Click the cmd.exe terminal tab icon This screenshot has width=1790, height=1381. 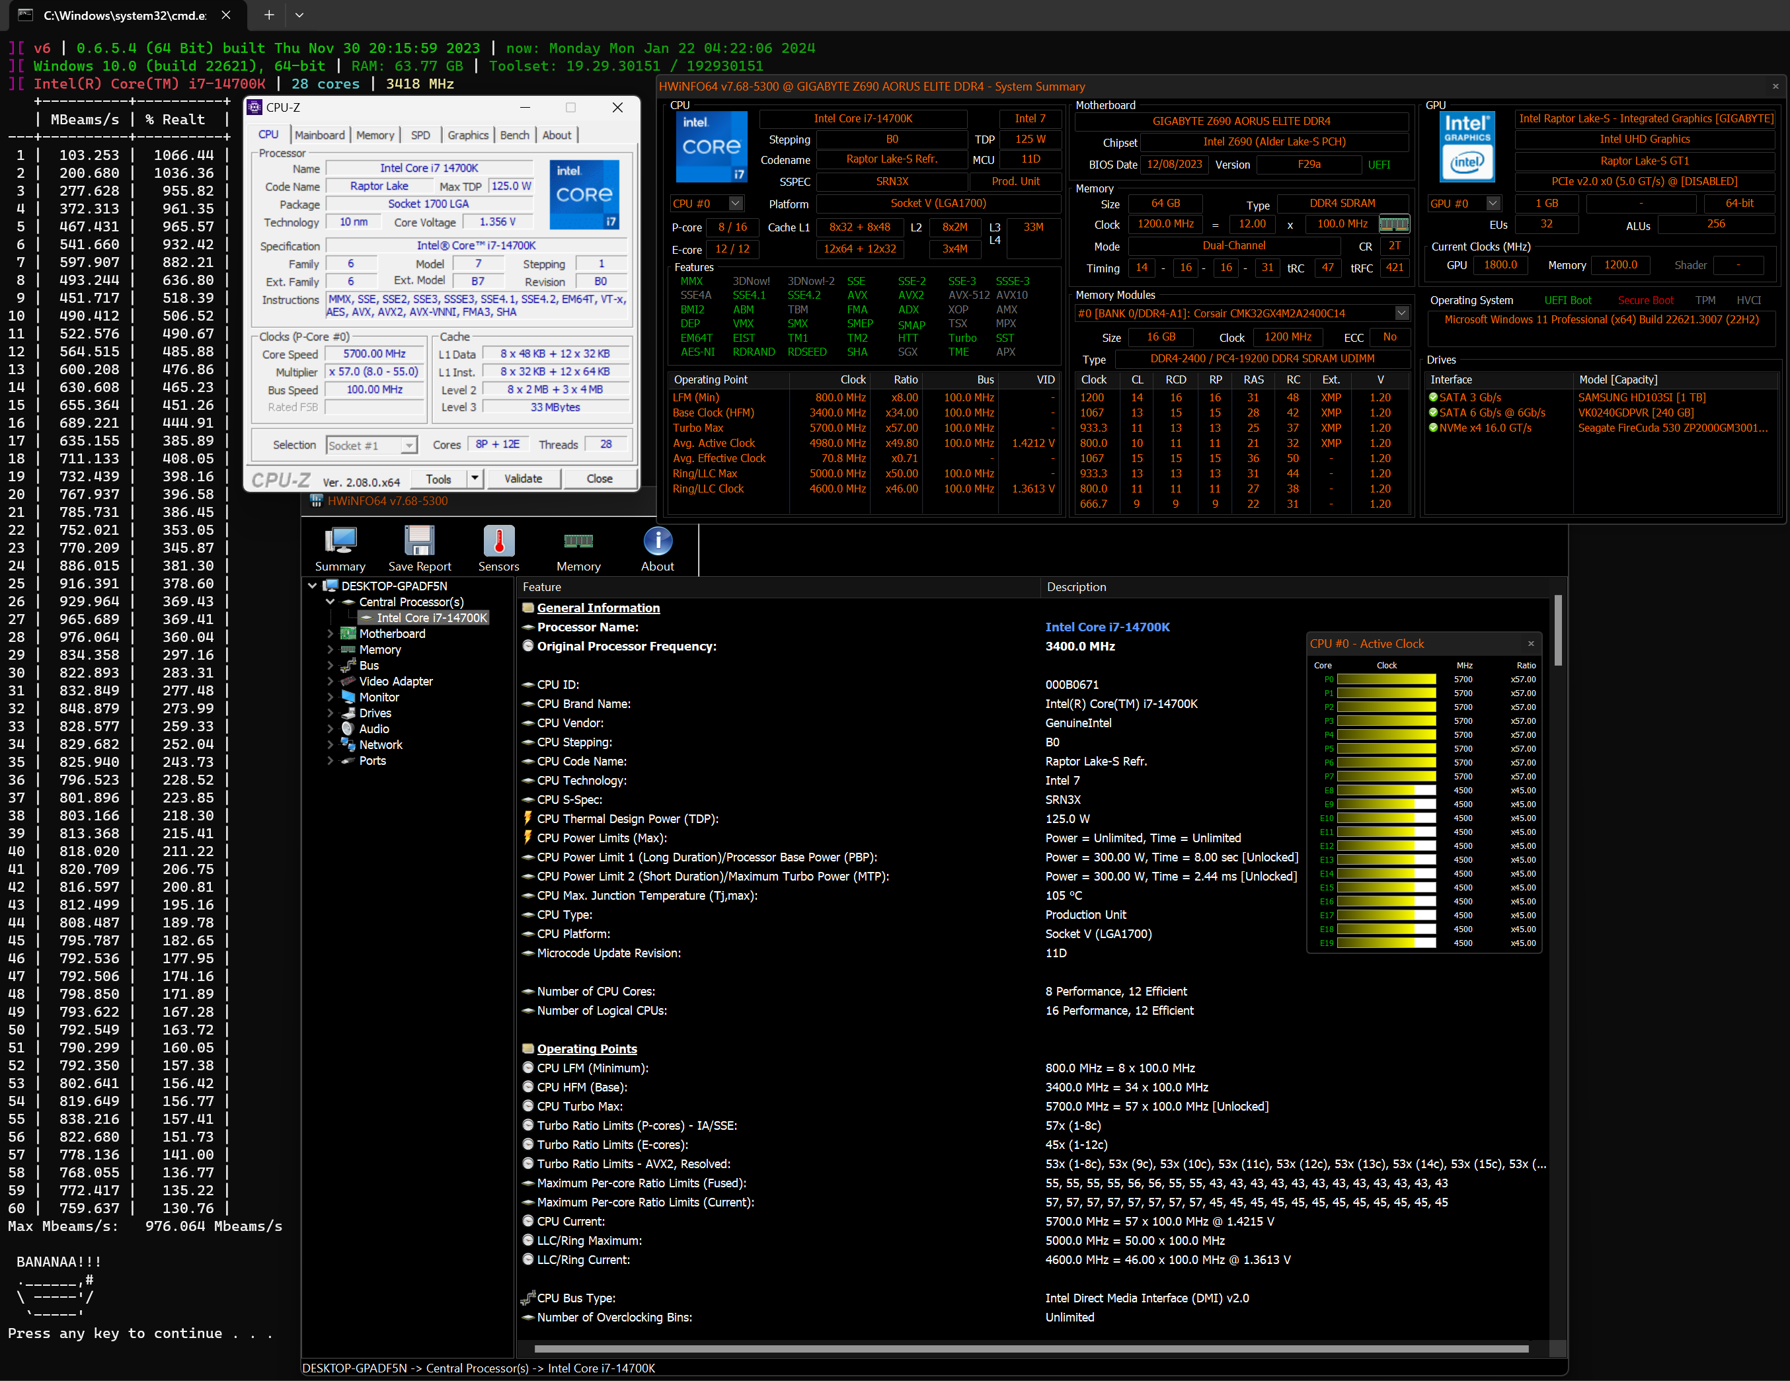(25, 15)
